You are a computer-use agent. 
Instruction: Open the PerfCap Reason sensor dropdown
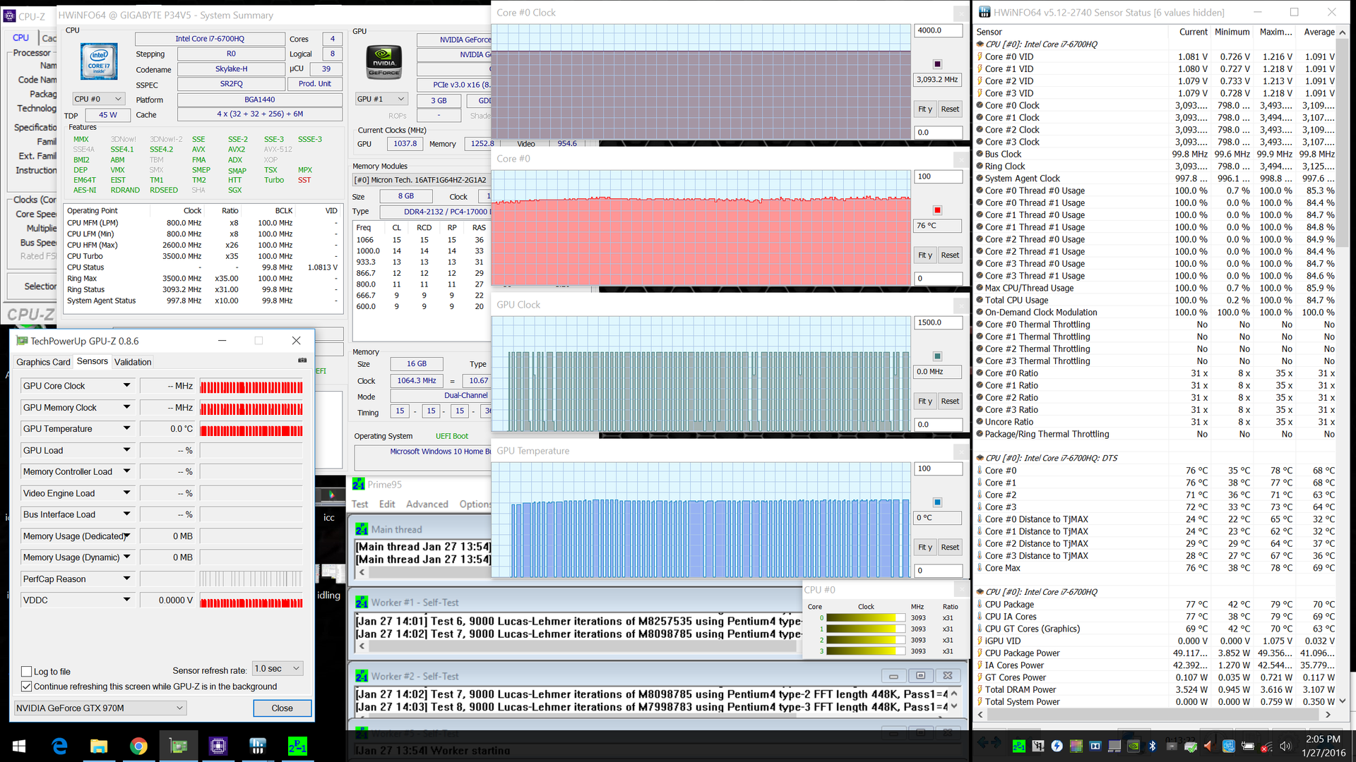click(126, 579)
